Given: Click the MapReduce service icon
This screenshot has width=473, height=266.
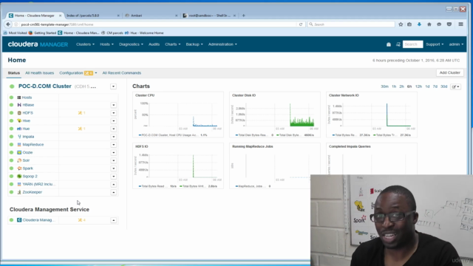Looking at the screenshot, I should click(19, 145).
